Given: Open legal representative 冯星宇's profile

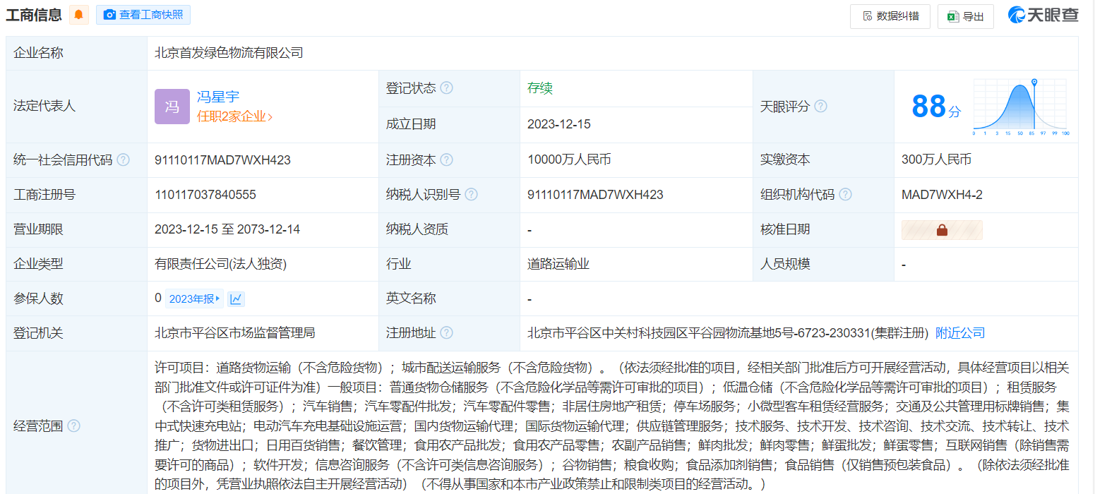Looking at the screenshot, I should (218, 97).
